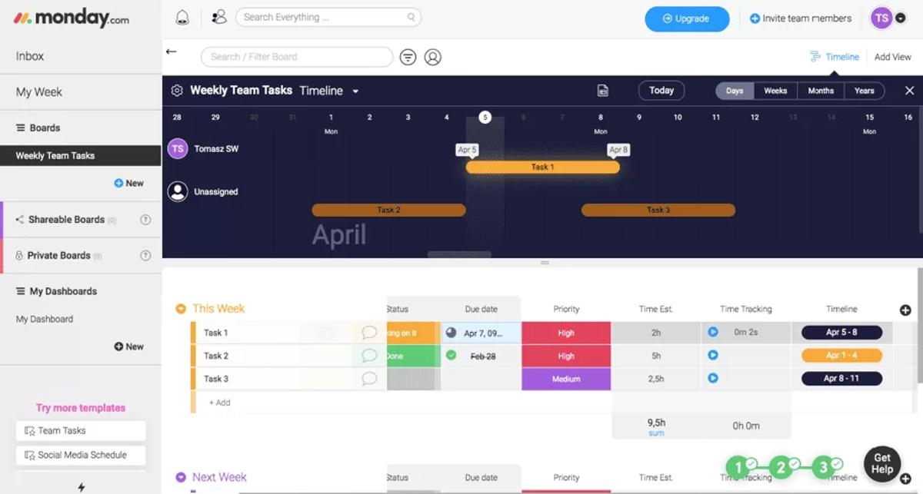Screen dimensions: 923x494
Task: Click the Unassigned person icon
Action: pyautogui.click(x=178, y=192)
